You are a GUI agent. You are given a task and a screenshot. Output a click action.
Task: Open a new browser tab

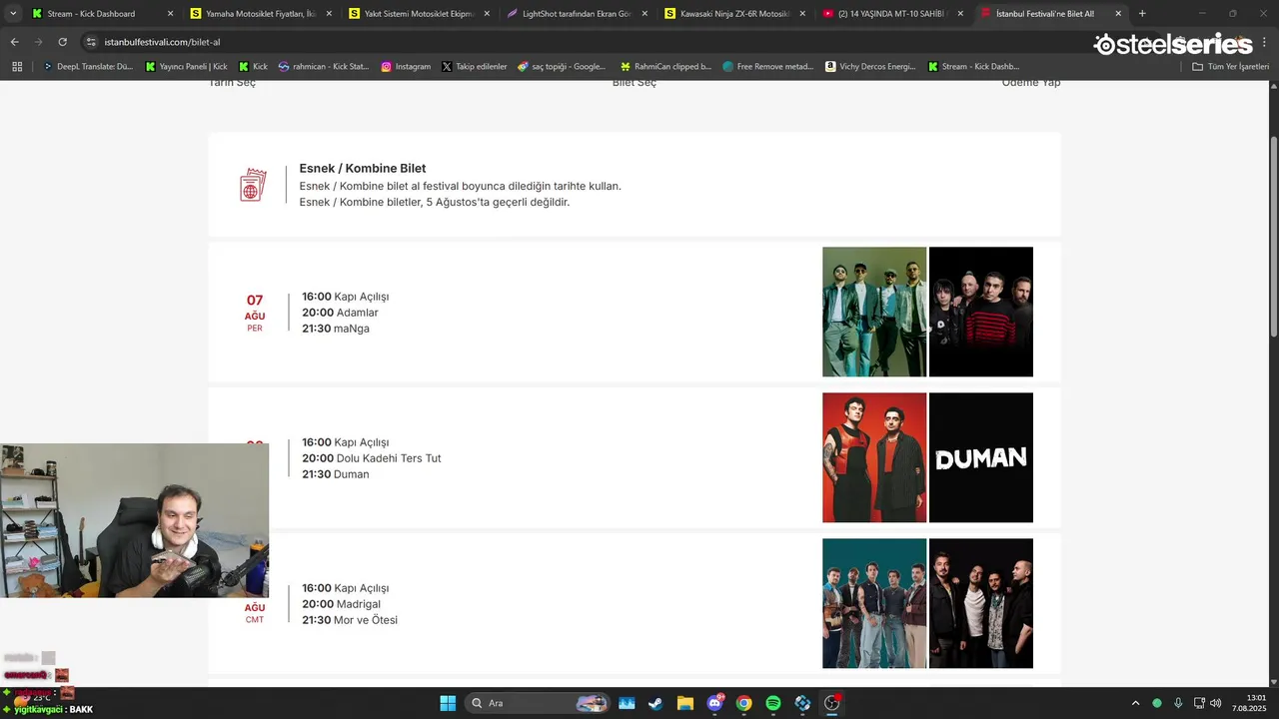[x=1142, y=14]
